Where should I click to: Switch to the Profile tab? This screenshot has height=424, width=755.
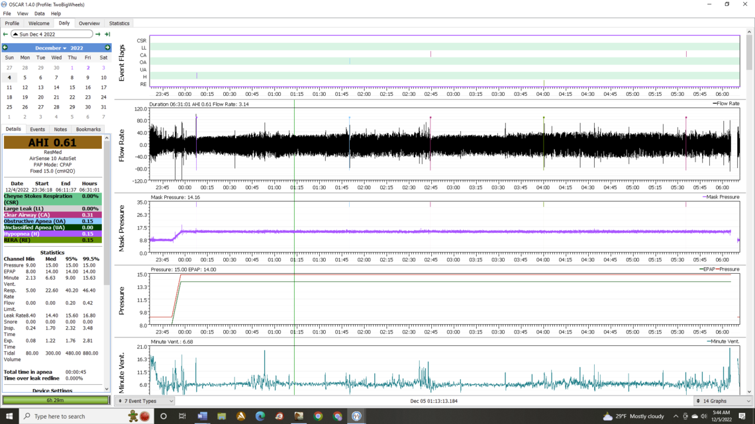[12, 23]
